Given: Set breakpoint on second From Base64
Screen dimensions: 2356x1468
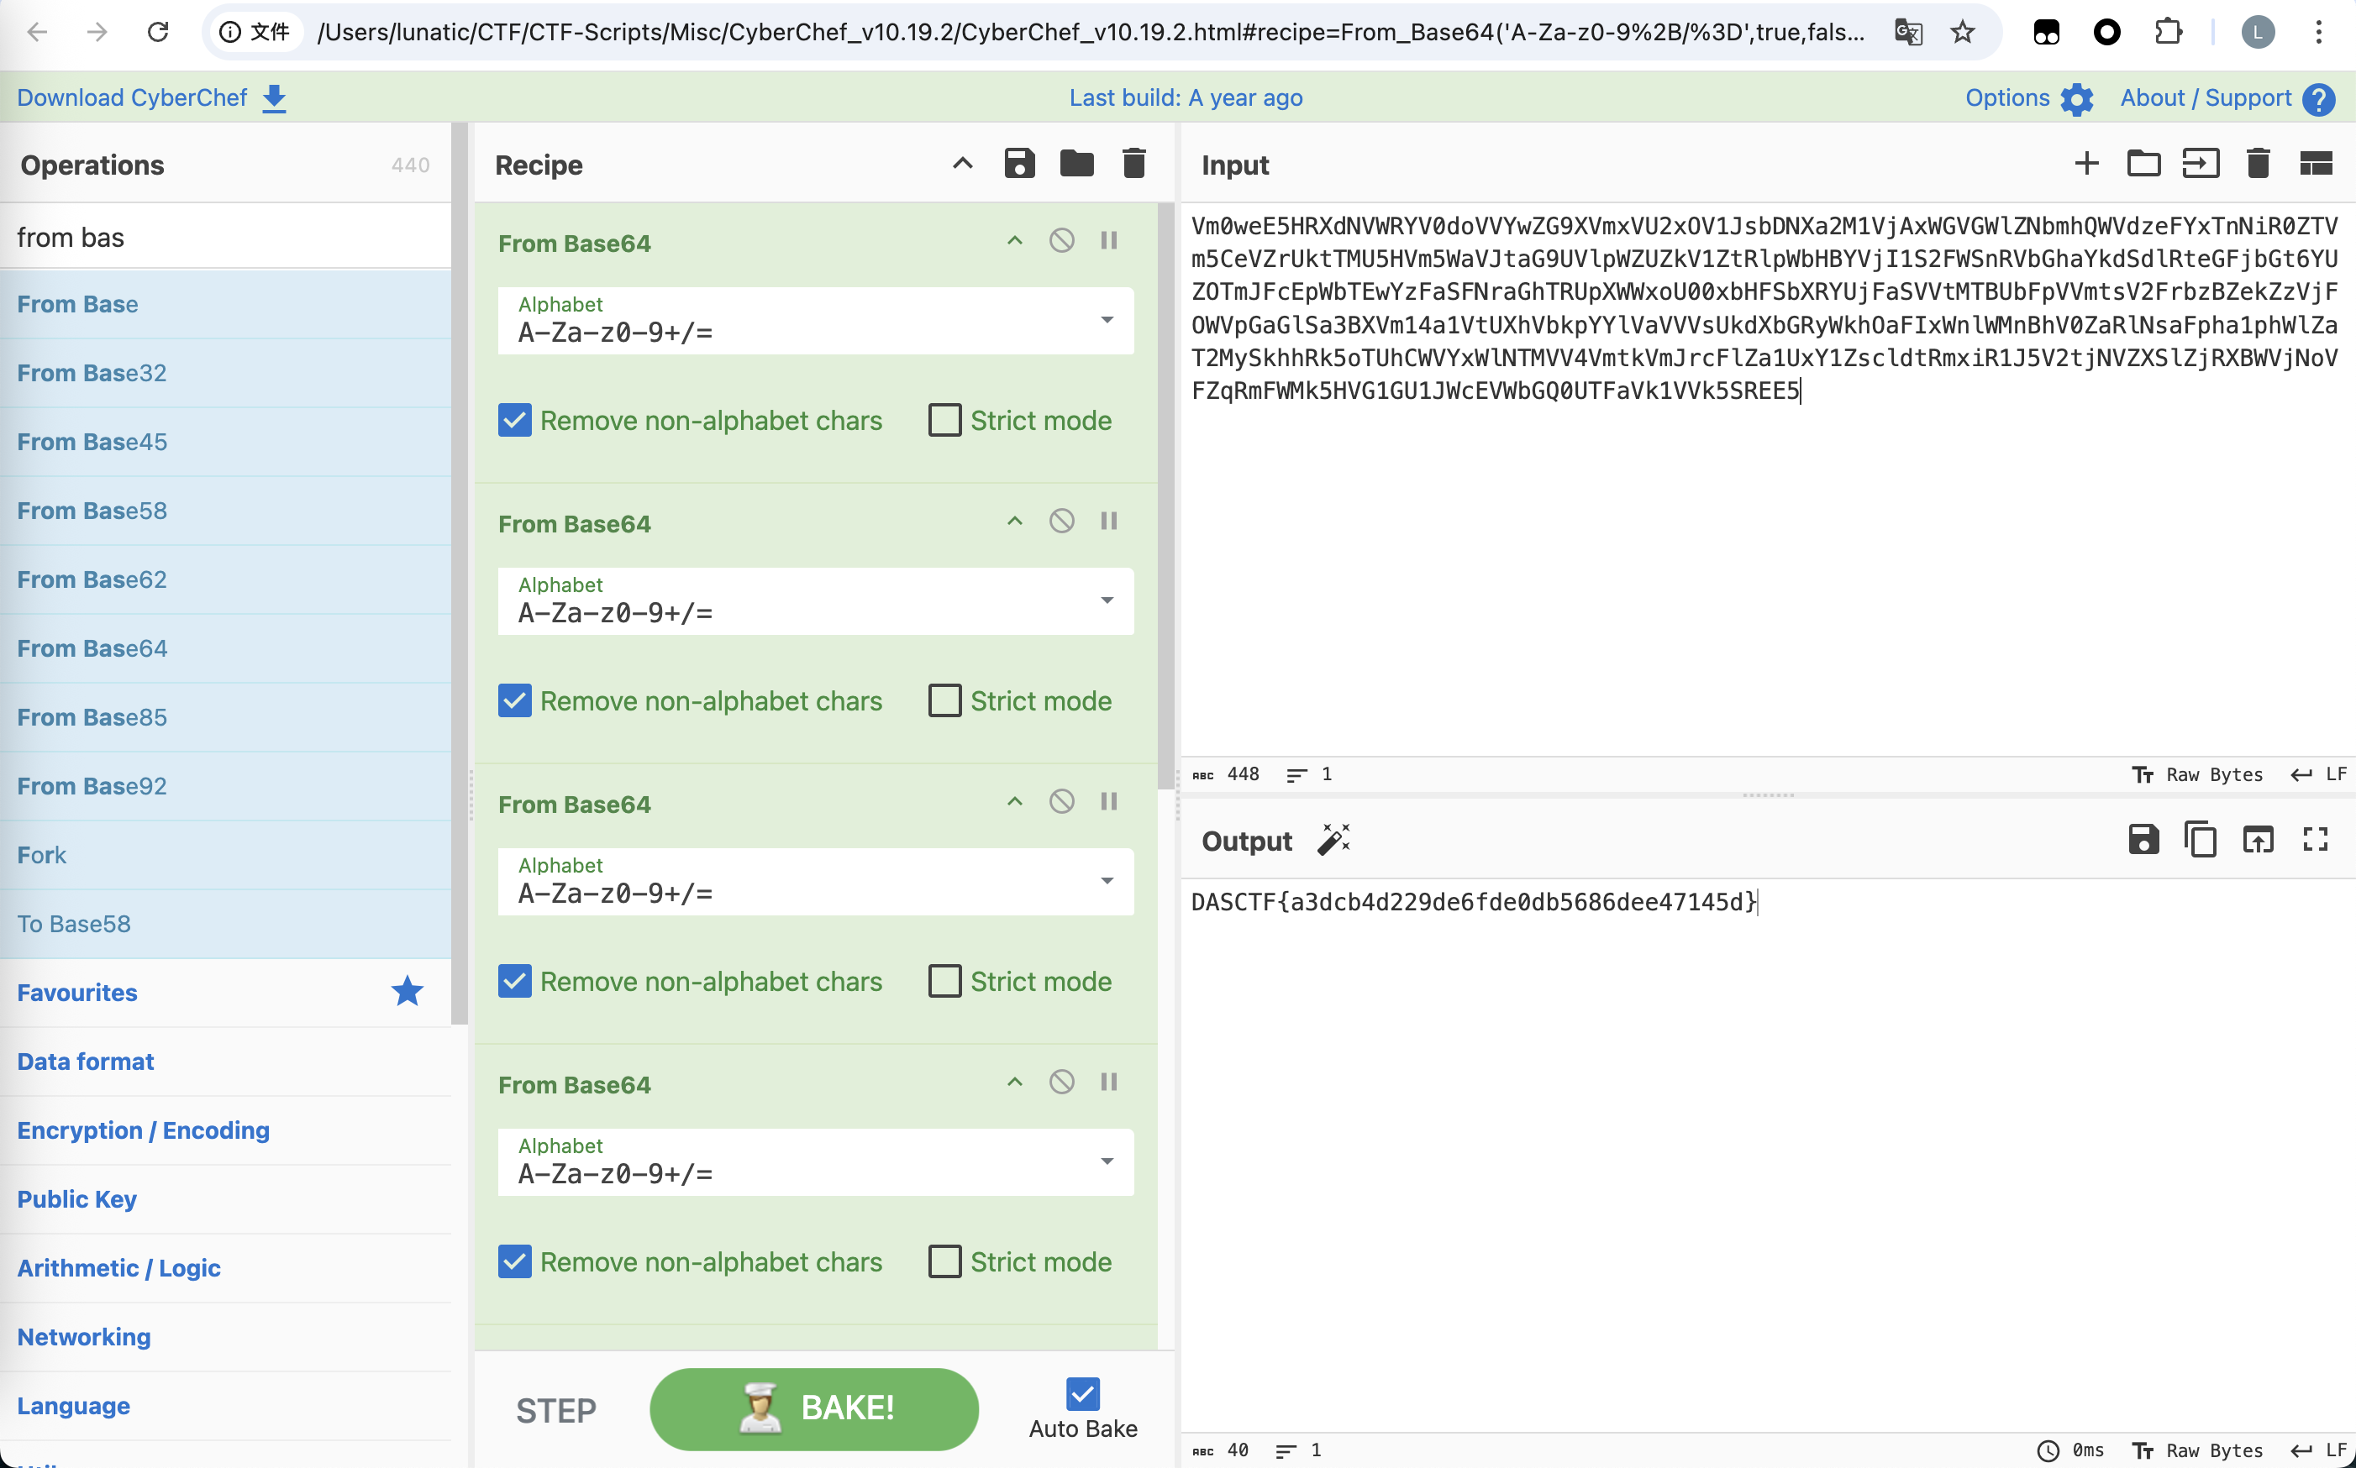Looking at the screenshot, I should coord(1109,521).
